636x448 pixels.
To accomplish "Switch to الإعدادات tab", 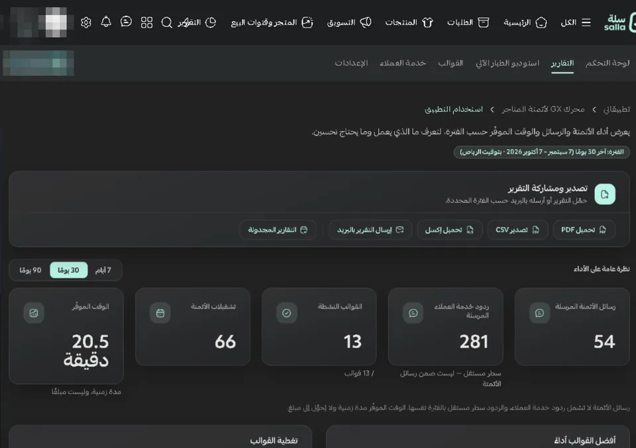I will [x=351, y=63].
